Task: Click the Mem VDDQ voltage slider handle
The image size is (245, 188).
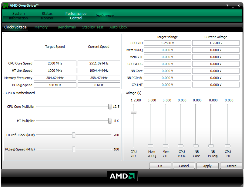Action: [x=150, y=146]
